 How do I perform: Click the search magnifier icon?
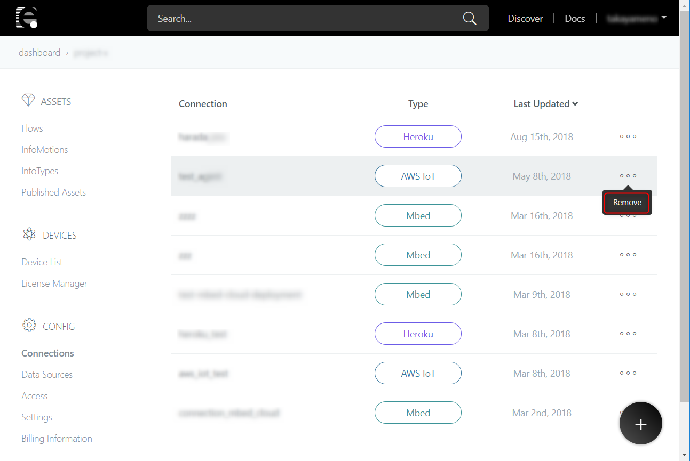coord(469,18)
